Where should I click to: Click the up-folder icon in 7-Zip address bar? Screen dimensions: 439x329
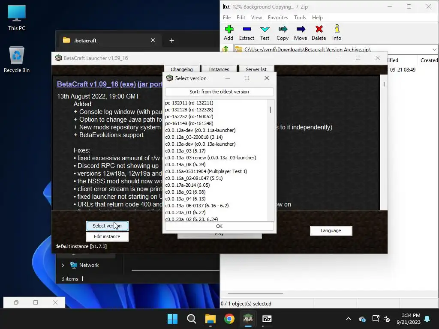pyautogui.click(x=226, y=49)
